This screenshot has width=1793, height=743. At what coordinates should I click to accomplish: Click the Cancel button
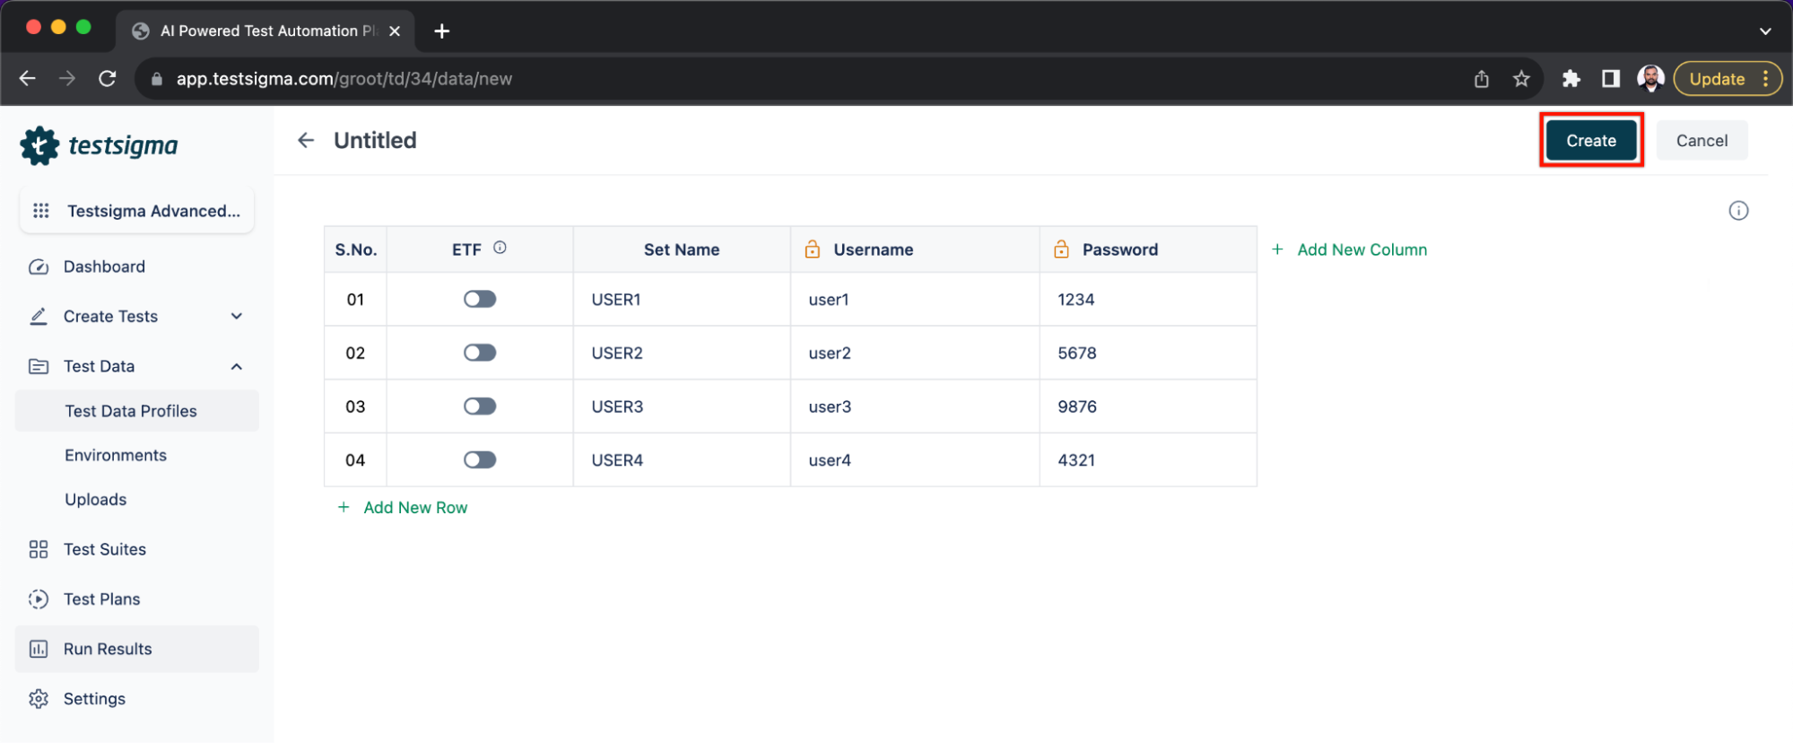point(1702,140)
